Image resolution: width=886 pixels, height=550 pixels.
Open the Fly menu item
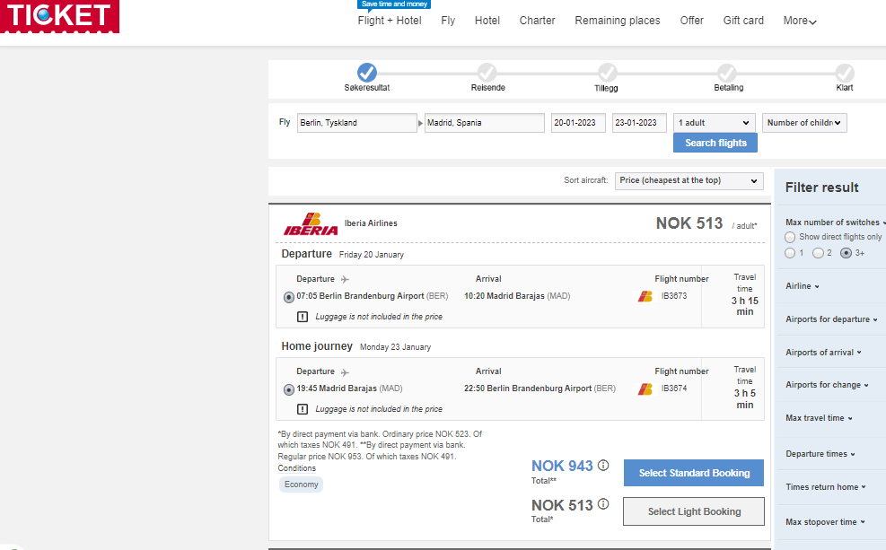(448, 21)
